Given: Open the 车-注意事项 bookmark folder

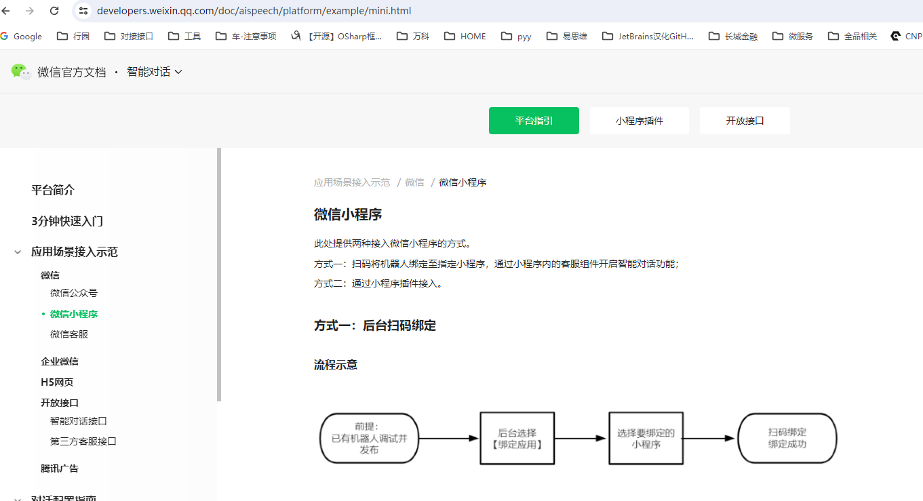Looking at the screenshot, I should (x=246, y=37).
